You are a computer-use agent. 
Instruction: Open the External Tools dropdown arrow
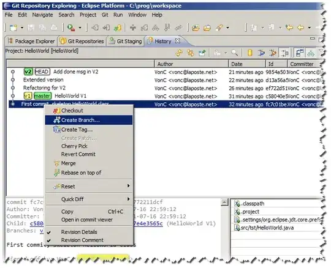pyautogui.click(x=80, y=28)
